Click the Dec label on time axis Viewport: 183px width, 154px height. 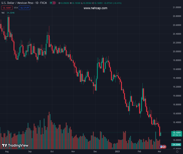click(96, 152)
